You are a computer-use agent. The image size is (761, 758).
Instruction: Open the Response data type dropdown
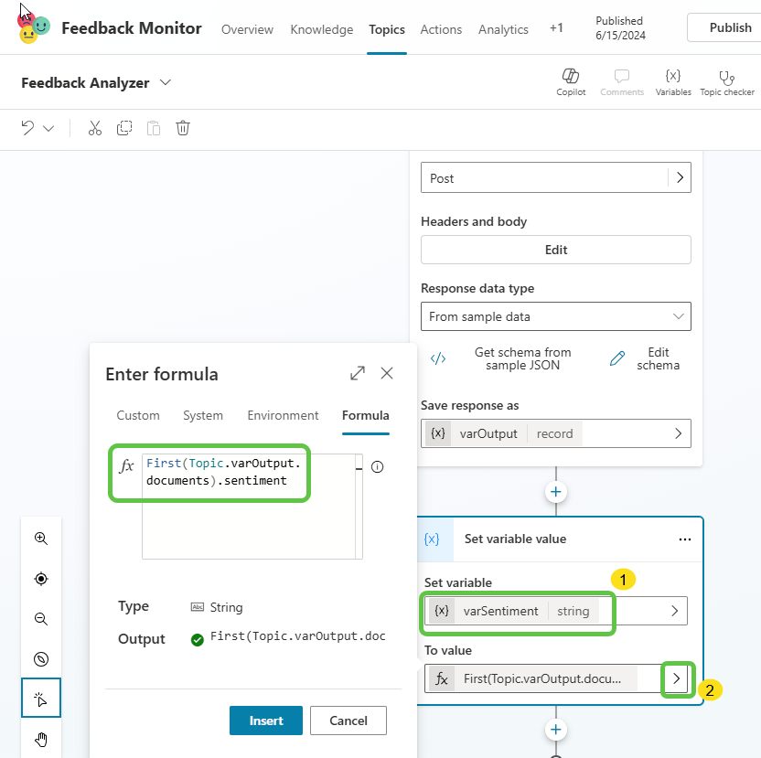[x=555, y=316]
